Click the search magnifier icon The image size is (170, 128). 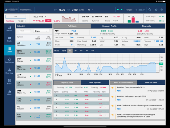click(150, 10)
